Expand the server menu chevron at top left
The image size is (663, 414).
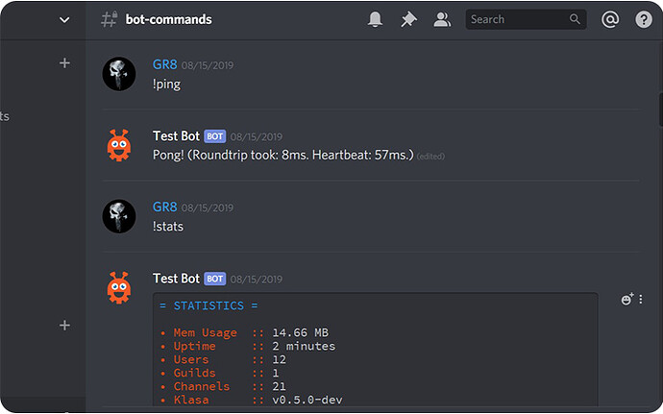tap(64, 19)
